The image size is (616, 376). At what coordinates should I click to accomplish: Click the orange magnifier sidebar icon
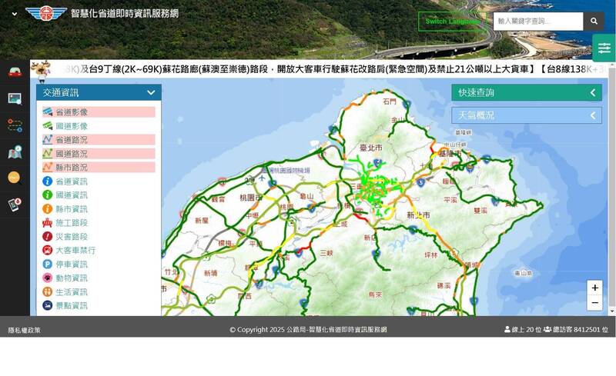click(x=15, y=178)
